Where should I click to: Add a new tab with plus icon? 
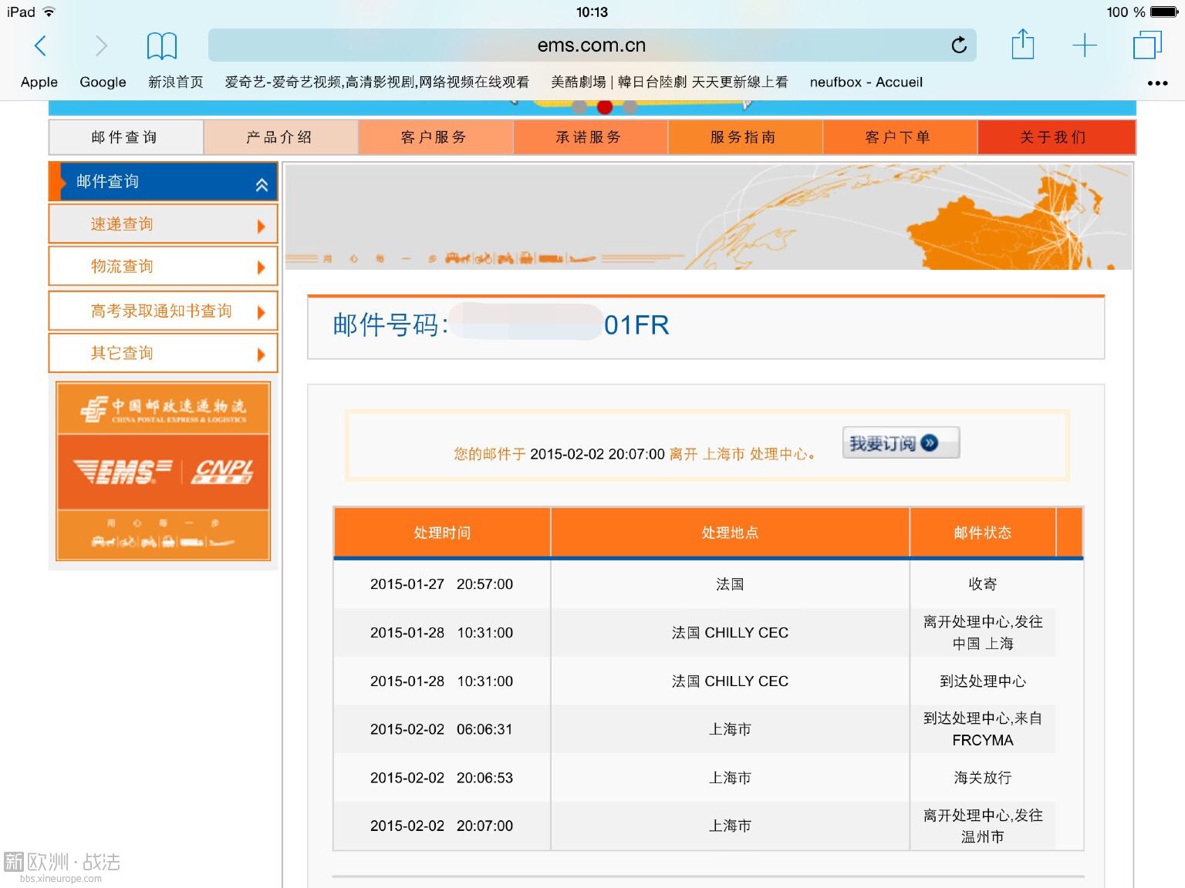click(1085, 45)
